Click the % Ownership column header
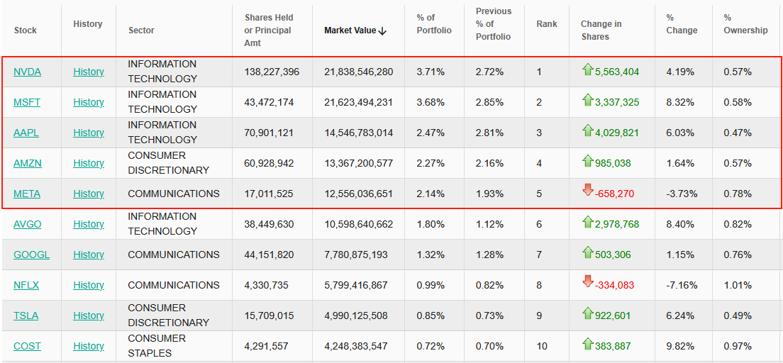 (x=745, y=24)
